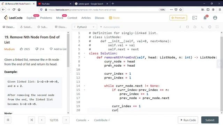Go back in browser history
Image resolution: width=223 pixels, height=125 pixels.
point(3,10)
